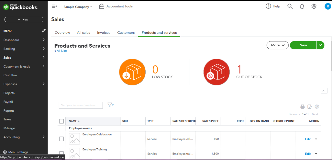The width and height of the screenshot is (332, 160).
Task: Print the products list using printer icon
Action: click(302, 107)
